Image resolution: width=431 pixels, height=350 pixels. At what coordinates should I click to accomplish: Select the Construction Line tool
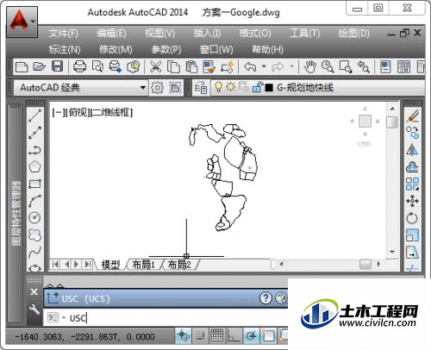34,133
